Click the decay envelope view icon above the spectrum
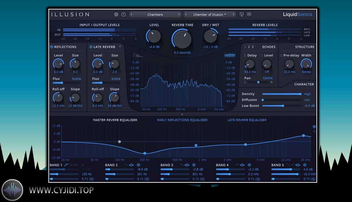 tap(138, 55)
